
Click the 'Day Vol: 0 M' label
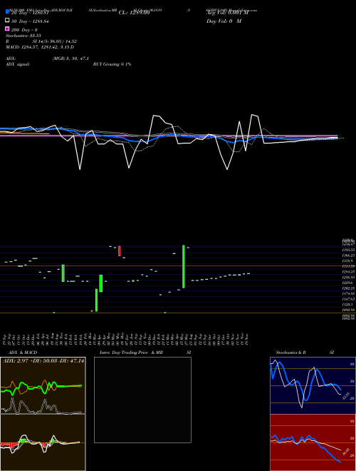coord(224,21)
